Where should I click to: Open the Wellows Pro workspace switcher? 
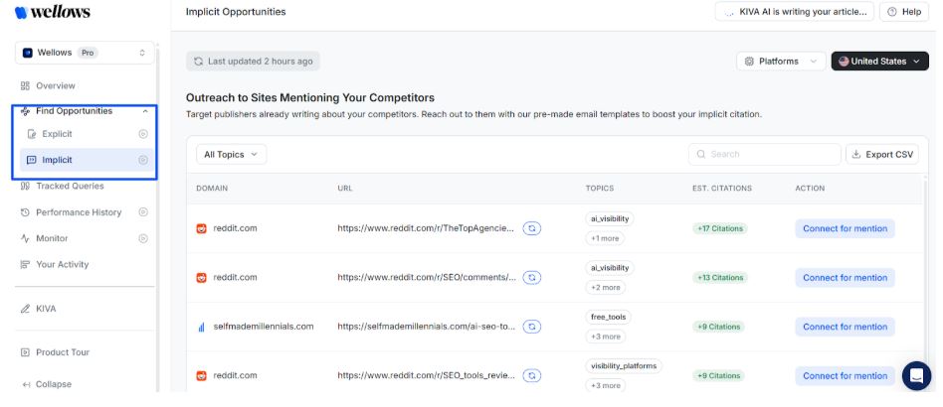click(85, 53)
